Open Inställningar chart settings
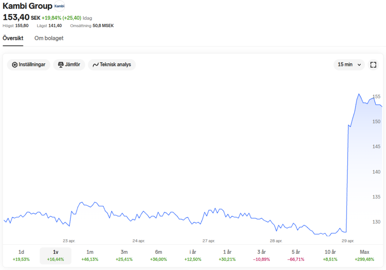 pyautogui.click(x=29, y=64)
